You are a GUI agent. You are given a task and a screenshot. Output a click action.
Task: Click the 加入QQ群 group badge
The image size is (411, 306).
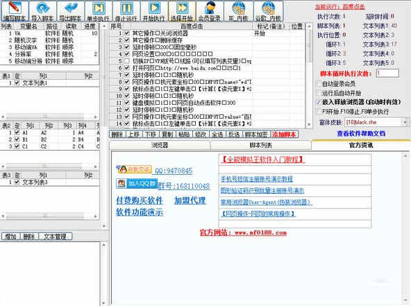click(137, 184)
